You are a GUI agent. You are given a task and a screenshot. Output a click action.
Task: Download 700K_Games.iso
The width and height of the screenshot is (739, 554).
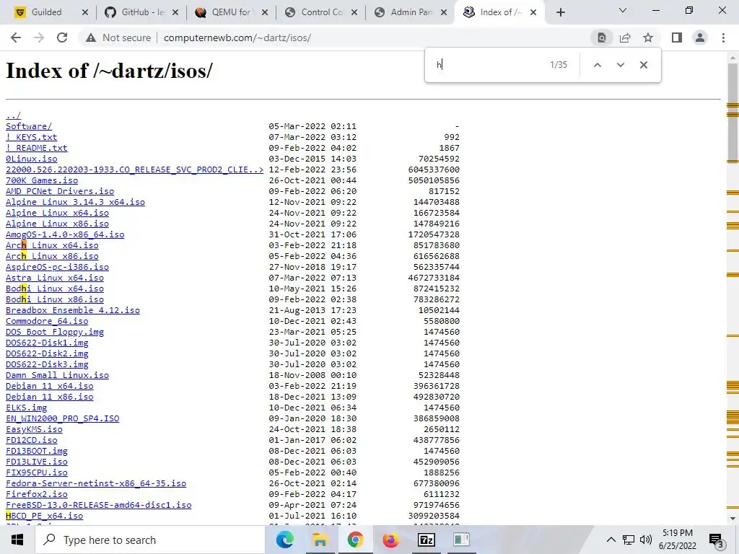[41, 180]
